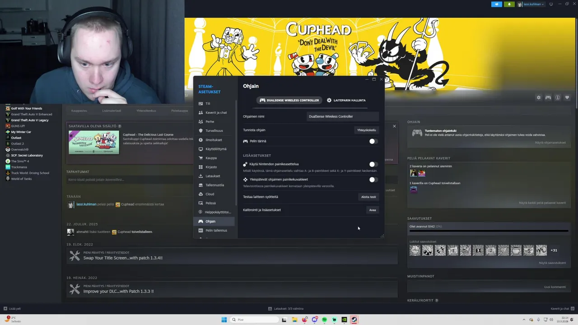Click Avaa for calibration settings
This screenshot has height=325, width=578.
[373, 210]
